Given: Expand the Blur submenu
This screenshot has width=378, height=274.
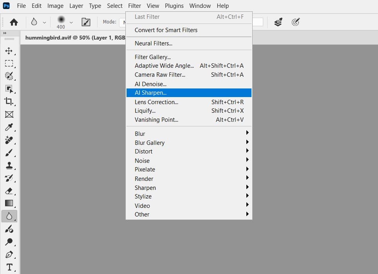Looking at the screenshot, I should coord(189,133).
